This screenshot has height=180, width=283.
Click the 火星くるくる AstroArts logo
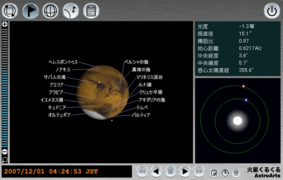[x=264, y=172]
